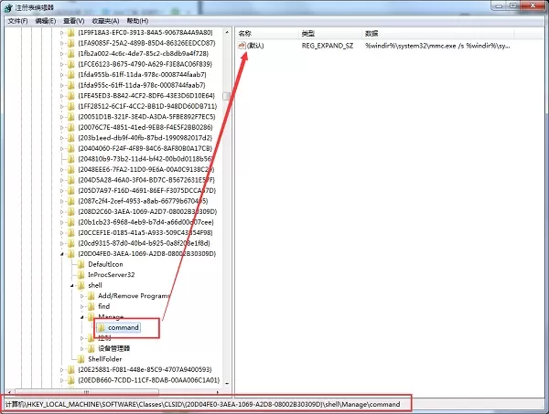Collapse the {20D04FE0-3AEA-1069-A2D8-08002B30309D} key
The width and height of the screenshot is (549, 414).
[x=62, y=254]
